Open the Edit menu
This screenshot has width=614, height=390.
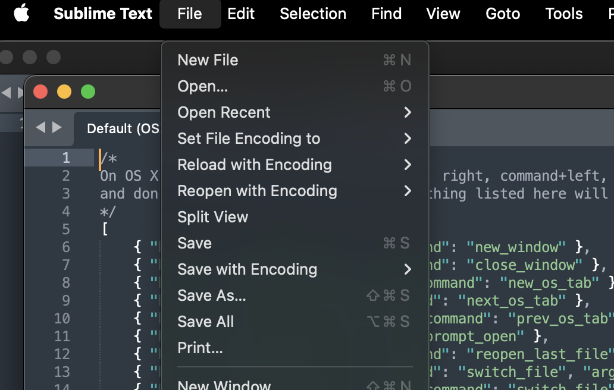tap(241, 14)
